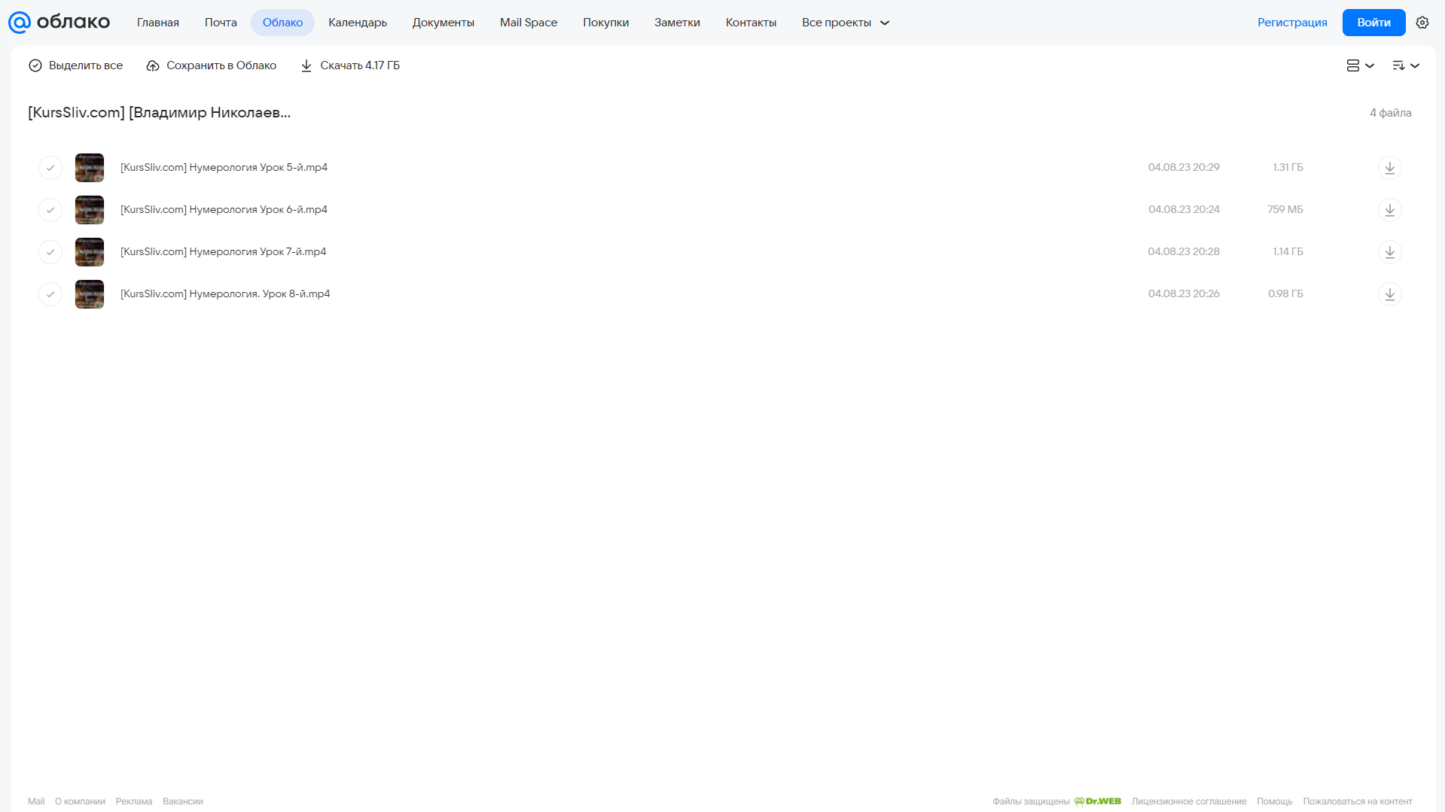Open the Регистрация link
Viewport: 1445px width, 812px height.
pyautogui.click(x=1292, y=23)
